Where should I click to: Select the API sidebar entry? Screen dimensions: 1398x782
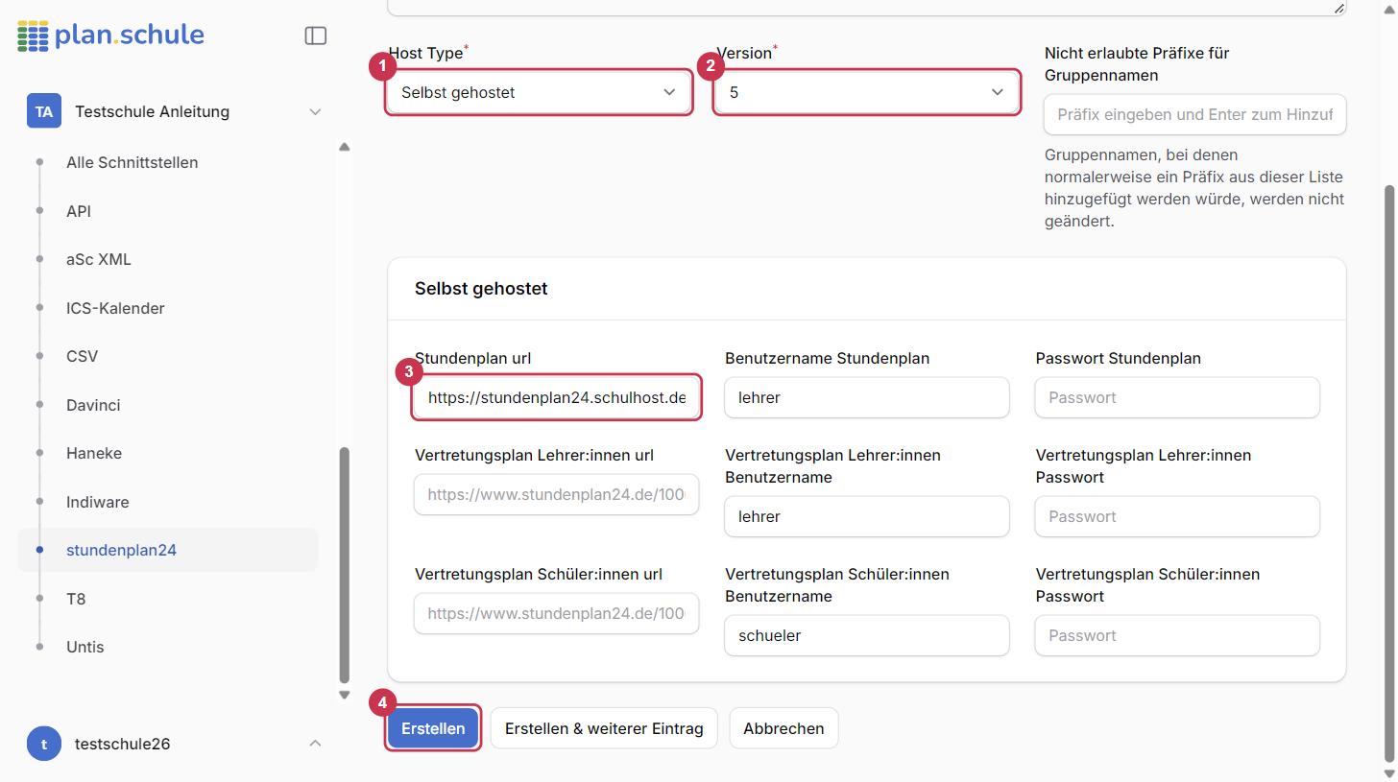[79, 211]
